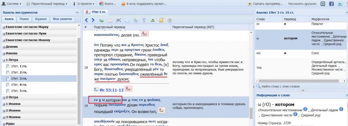348x126 pixels.
Task: Open VK share icon
Action: point(322,4)
